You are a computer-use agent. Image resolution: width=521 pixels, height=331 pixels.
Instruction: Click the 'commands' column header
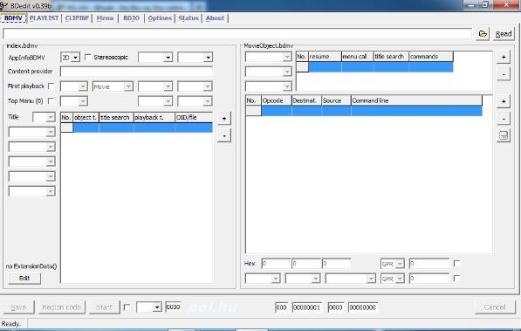(x=430, y=57)
